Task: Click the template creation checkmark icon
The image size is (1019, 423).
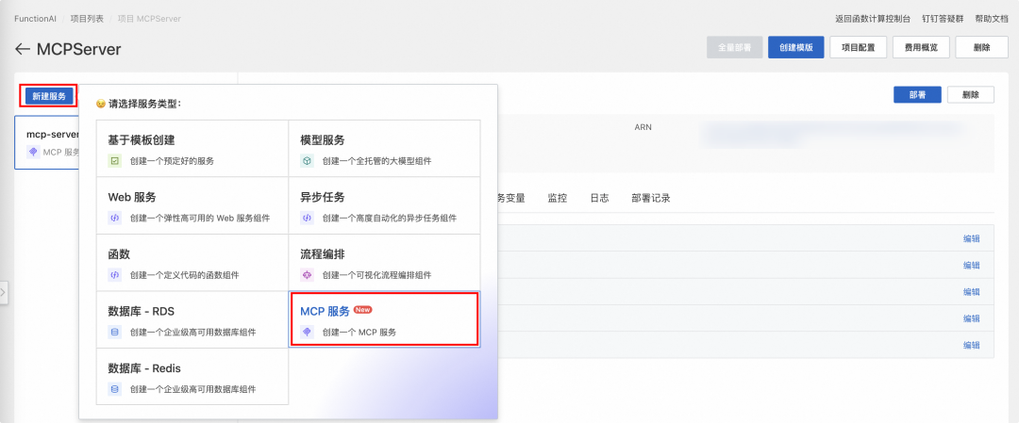Action: click(x=115, y=161)
